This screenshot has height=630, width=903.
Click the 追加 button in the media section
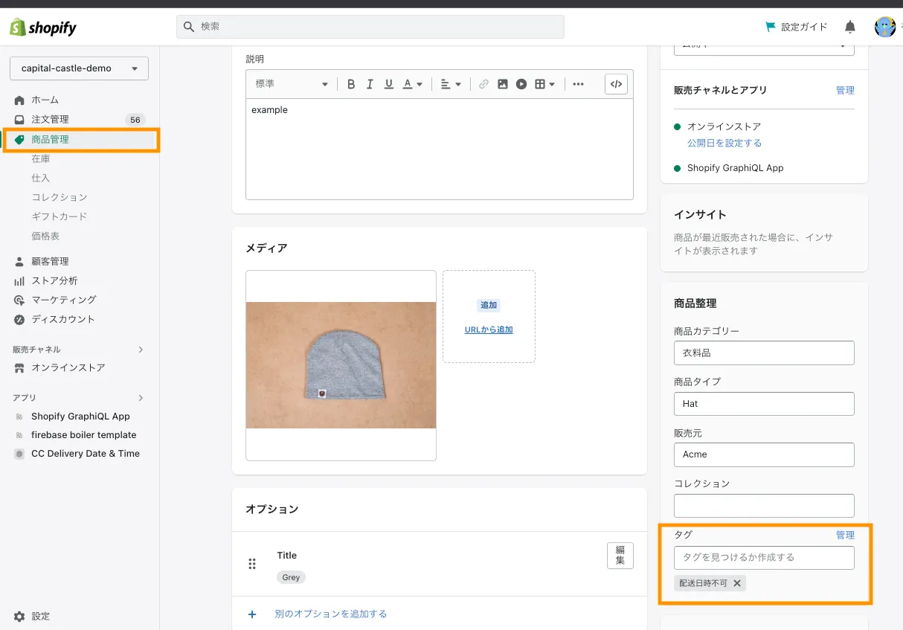click(x=489, y=305)
